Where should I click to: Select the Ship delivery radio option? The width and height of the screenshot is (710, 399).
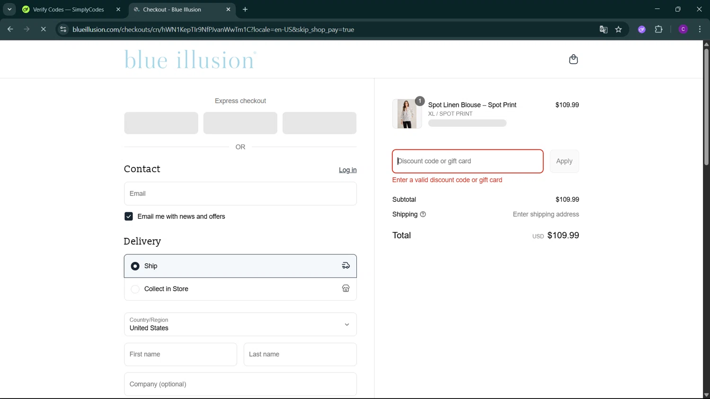135,266
